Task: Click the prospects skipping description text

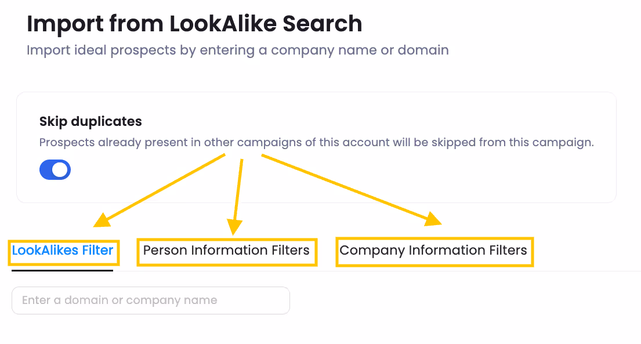Action: click(x=317, y=142)
